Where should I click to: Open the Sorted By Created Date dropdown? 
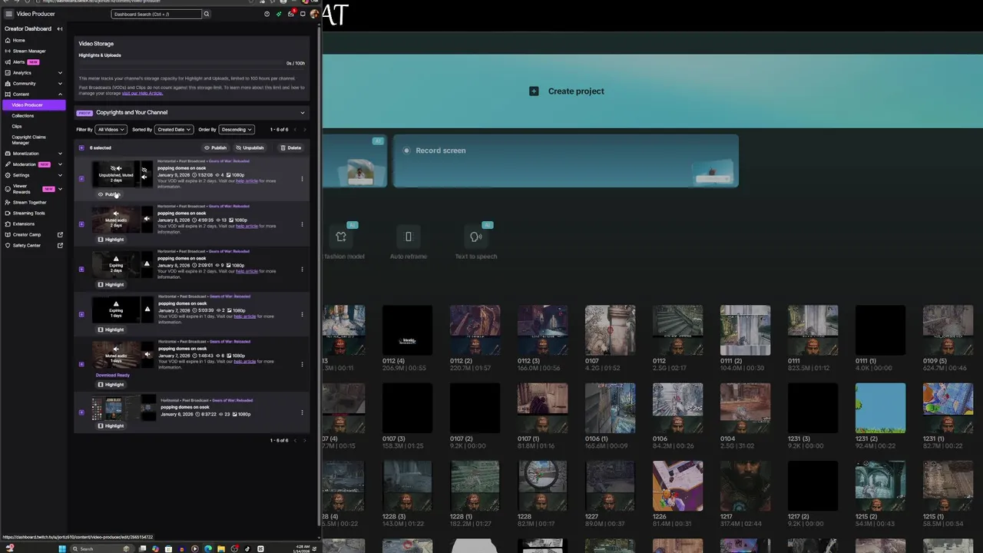tap(174, 130)
